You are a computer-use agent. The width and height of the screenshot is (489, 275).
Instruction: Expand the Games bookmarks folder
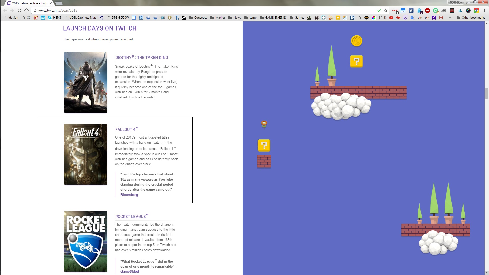(297, 18)
